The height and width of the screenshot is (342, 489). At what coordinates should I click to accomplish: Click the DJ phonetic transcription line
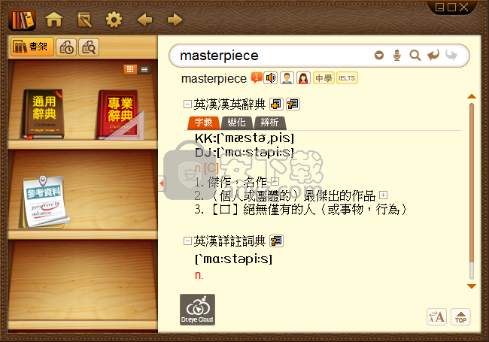click(244, 153)
